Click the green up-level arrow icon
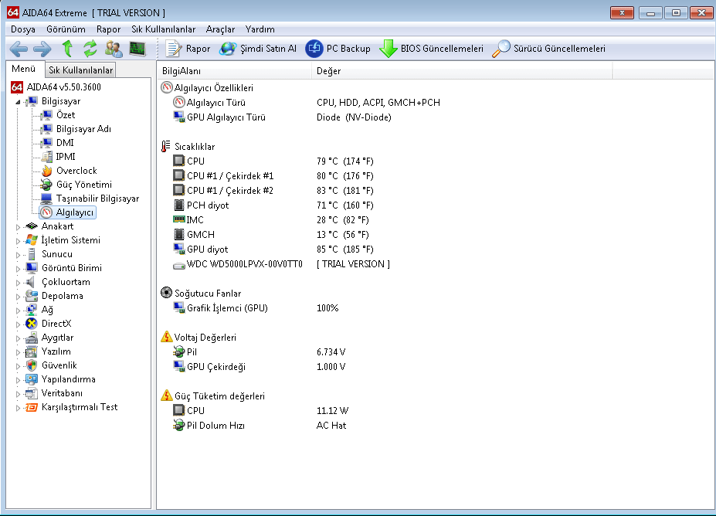This screenshot has height=516, width=716. pyautogui.click(x=67, y=49)
